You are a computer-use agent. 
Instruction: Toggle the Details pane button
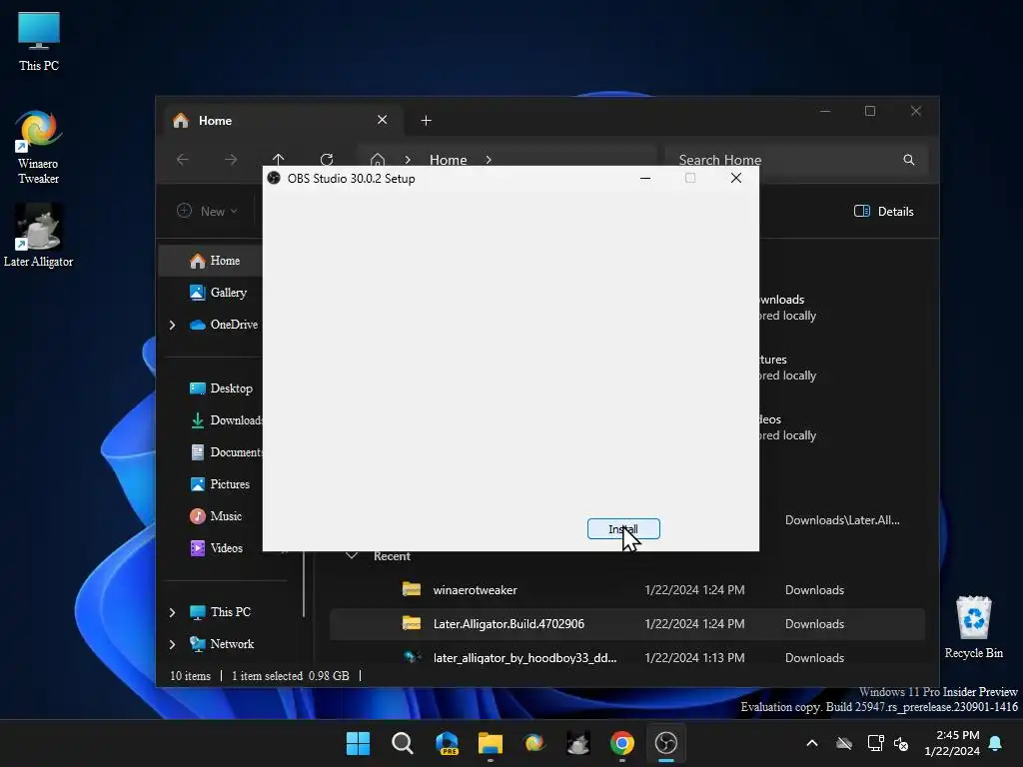click(x=884, y=212)
